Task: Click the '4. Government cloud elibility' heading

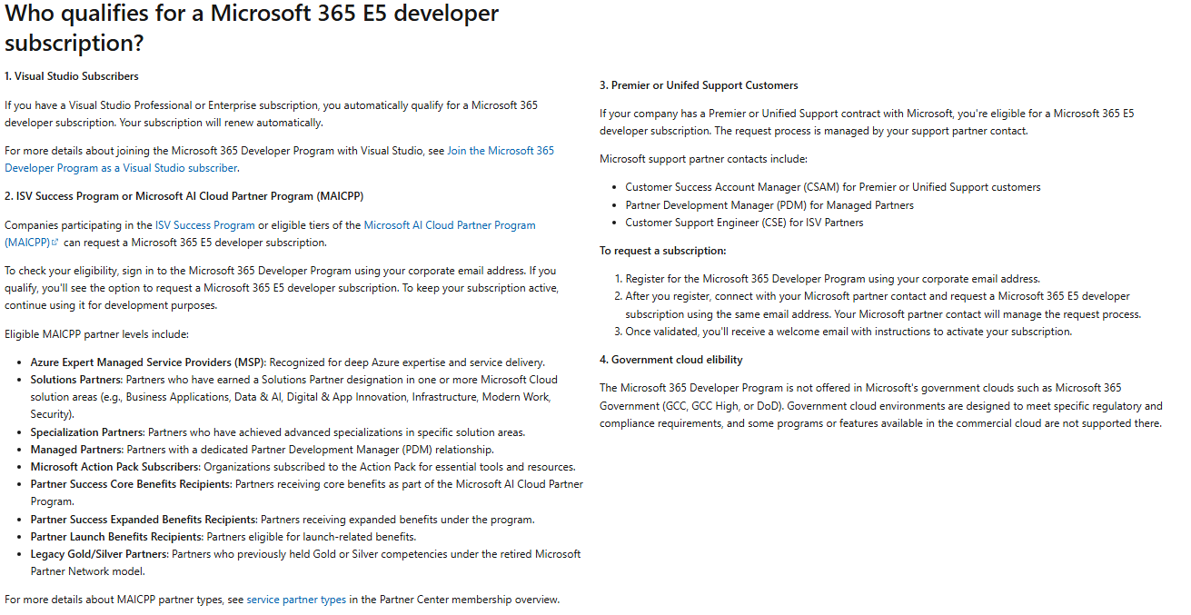Action: tap(671, 360)
